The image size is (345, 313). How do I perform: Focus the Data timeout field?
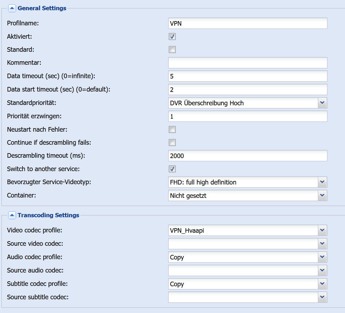248,76
